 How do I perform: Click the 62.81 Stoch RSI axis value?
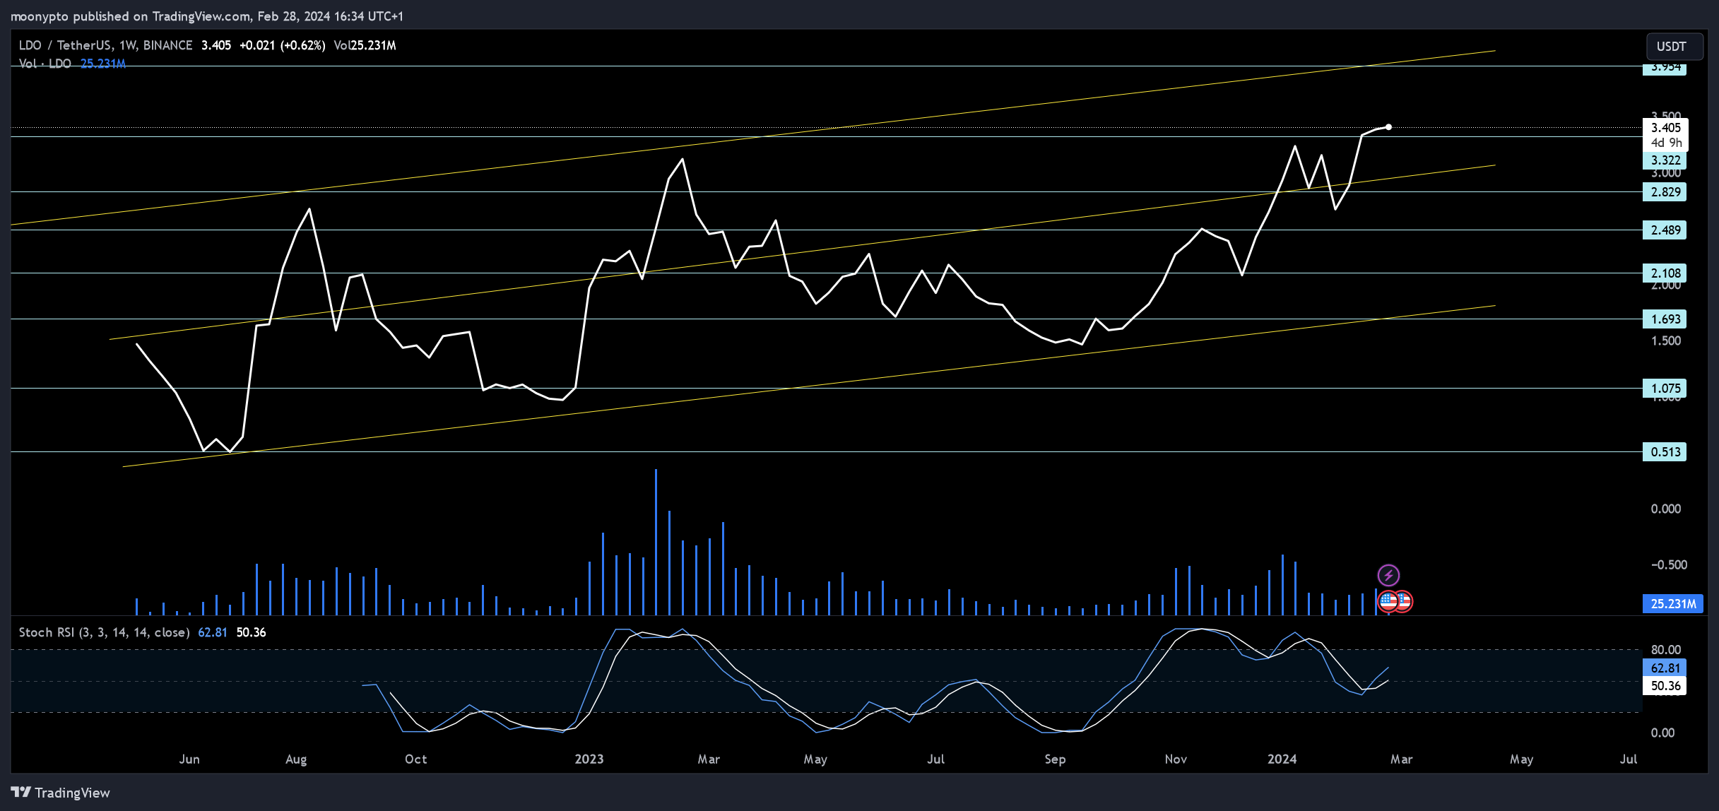click(x=1665, y=668)
